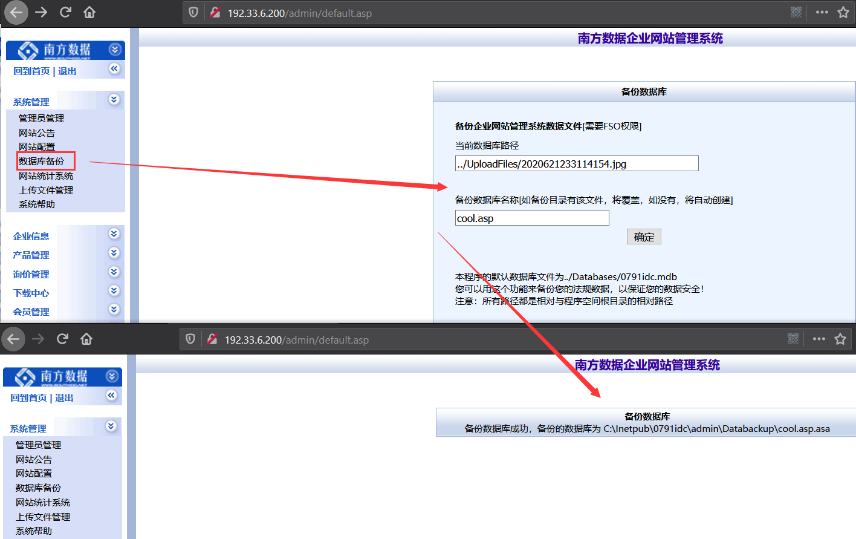This screenshot has width=856, height=539.
Task: Click 回到首页 link in top window
Action: (x=31, y=71)
